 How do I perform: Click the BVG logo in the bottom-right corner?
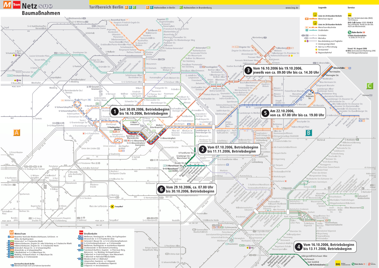pos(338,264)
